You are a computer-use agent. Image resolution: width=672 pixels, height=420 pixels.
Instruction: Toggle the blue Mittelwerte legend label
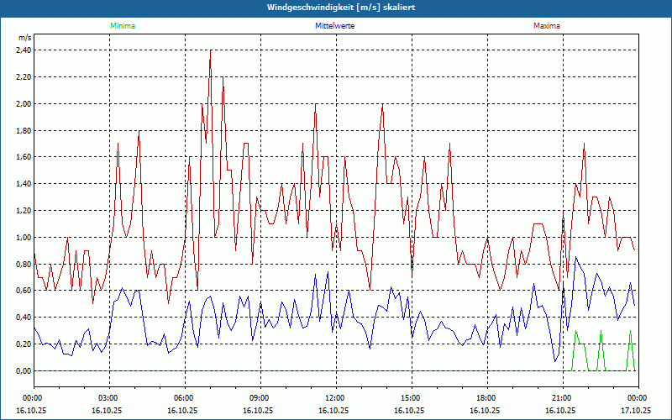tap(335, 26)
